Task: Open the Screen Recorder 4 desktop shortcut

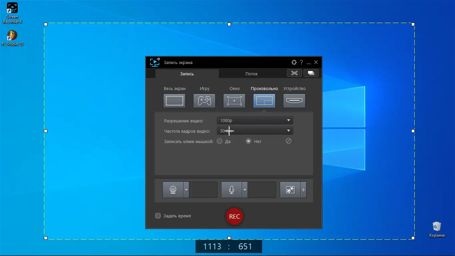Action: pyautogui.click(x=12, y=13)
